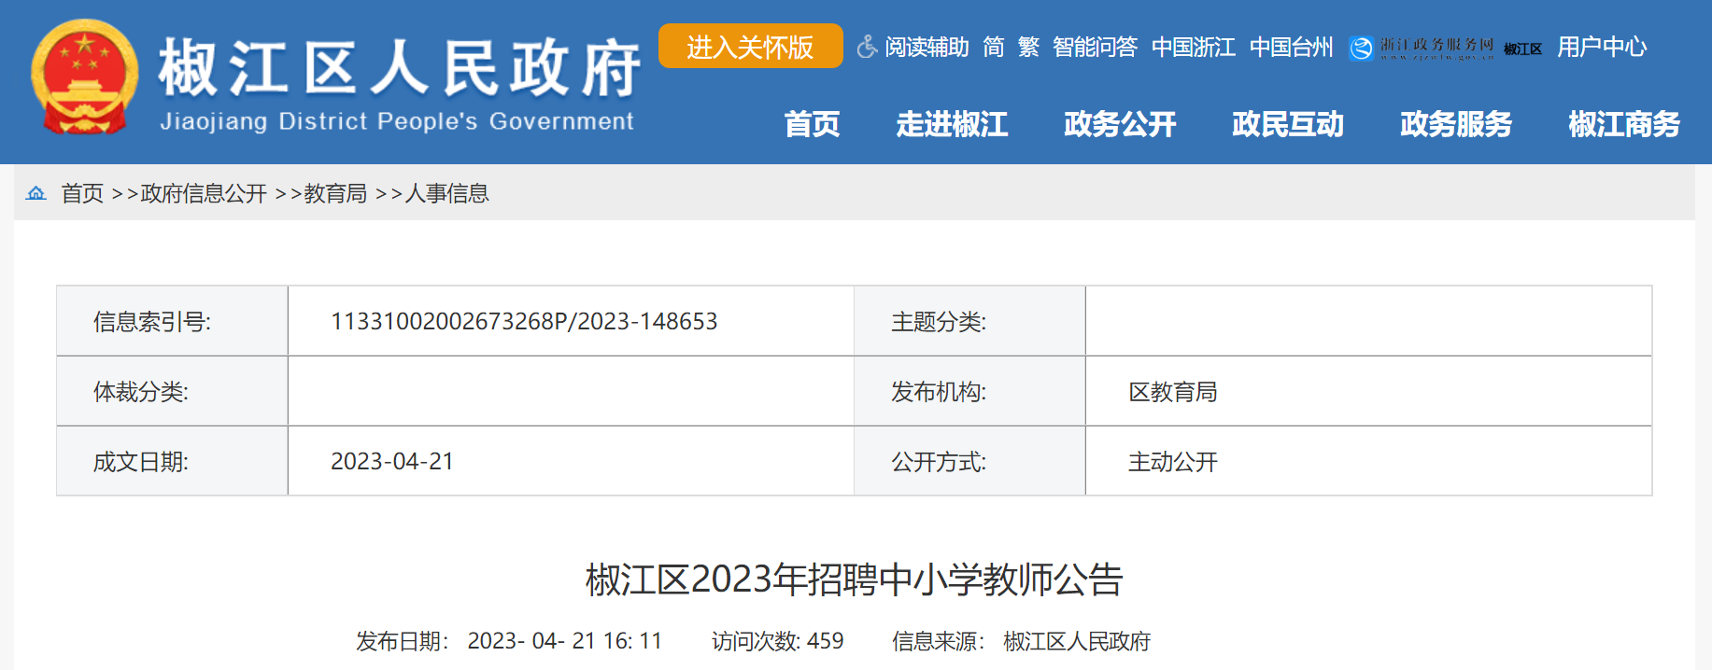Open the 政民互动 menu
The image size is (1712, 670).
pos(1288,124)
